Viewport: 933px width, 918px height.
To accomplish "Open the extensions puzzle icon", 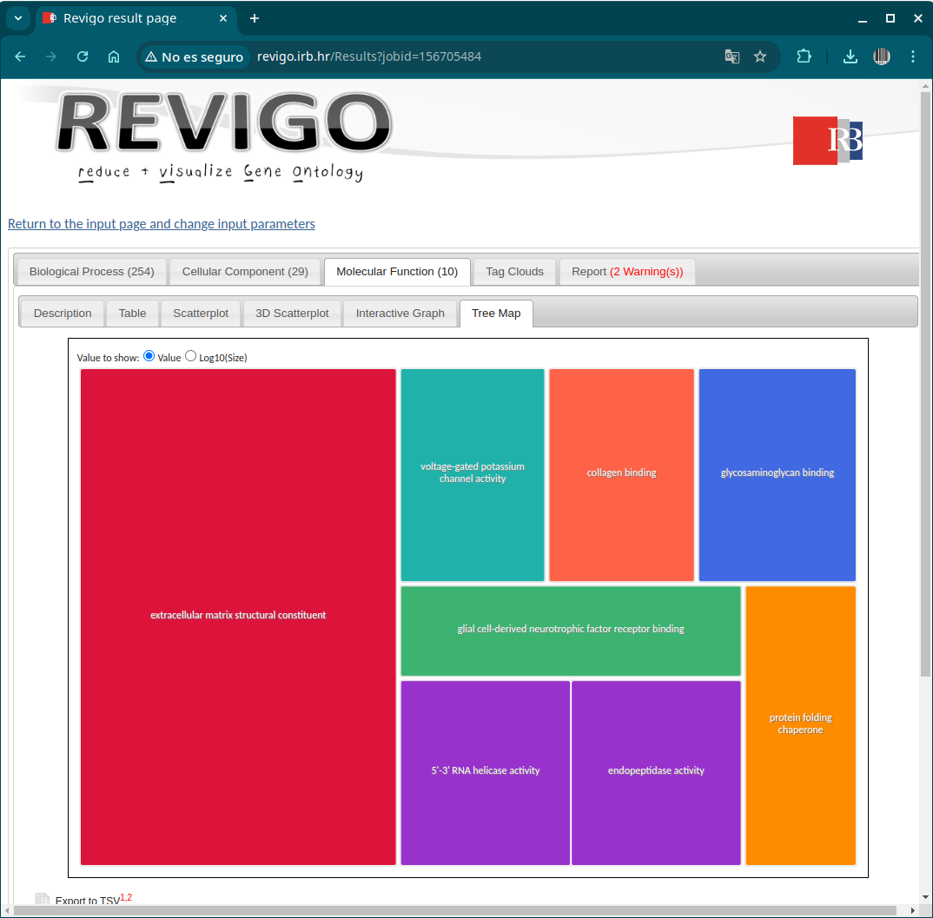I will click(x=804, y=56).
